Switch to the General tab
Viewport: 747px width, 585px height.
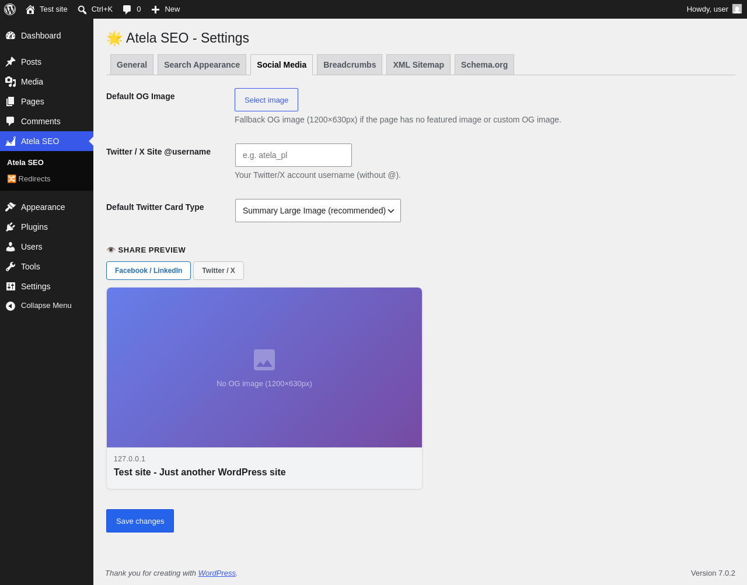pyautogui.click(x=132, y=65)
